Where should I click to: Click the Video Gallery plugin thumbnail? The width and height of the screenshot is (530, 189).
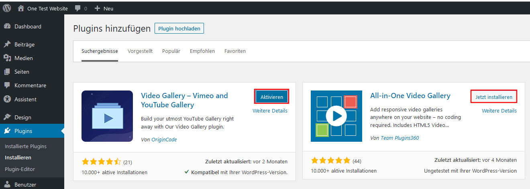point(107,116)
